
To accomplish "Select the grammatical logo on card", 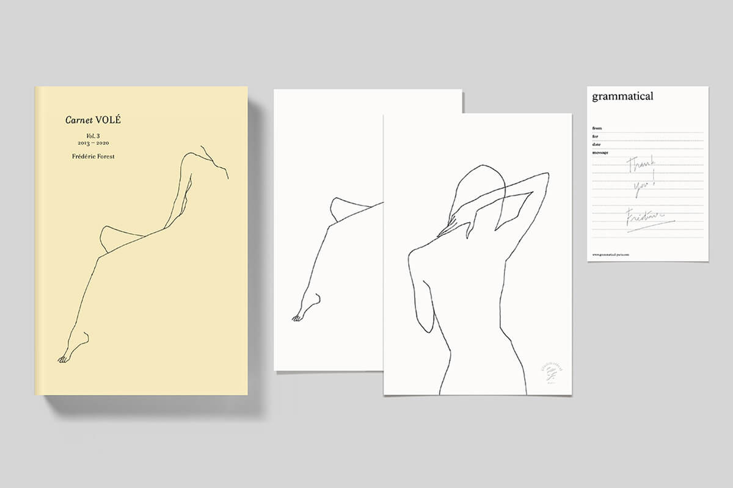I will point(624,96).
